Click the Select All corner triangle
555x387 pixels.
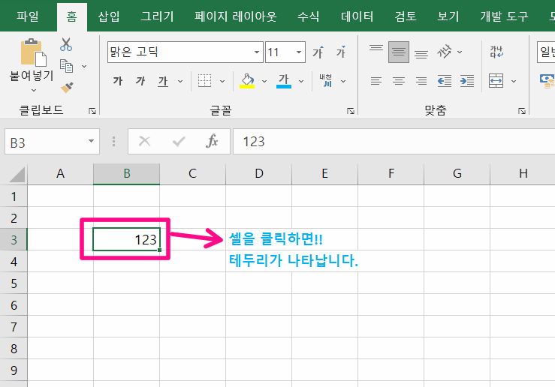[x=17, y=175]
